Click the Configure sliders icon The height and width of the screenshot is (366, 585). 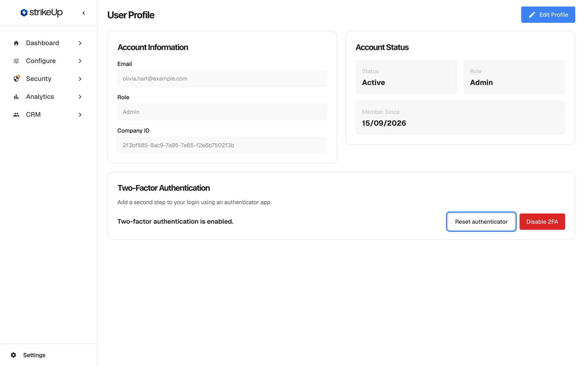click(16, 61)
